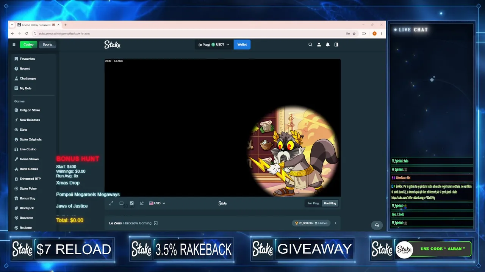485x272 pixels.
Task: Select Real Play mode
Action: pyautogui.click(x=330, y=203)
